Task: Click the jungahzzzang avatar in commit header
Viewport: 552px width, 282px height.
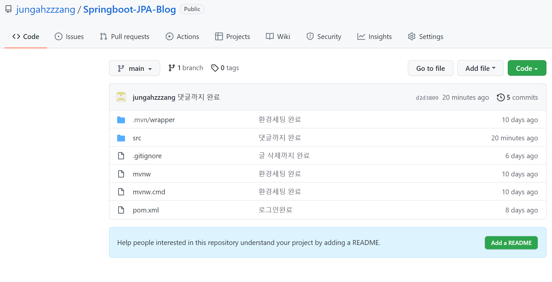Action: click(x=121, y=97)
